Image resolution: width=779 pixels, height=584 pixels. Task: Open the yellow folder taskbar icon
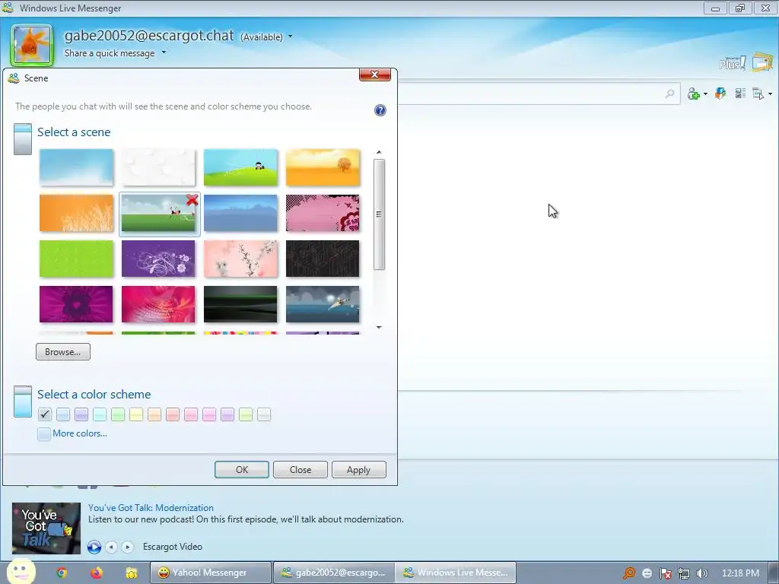click(131, 573)
